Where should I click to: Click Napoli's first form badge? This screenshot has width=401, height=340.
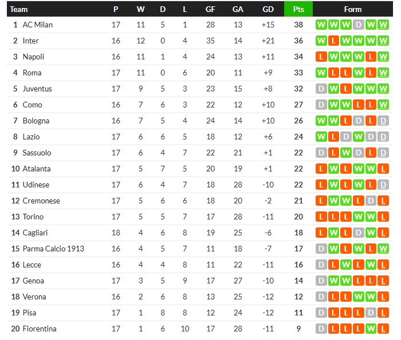[x=320, y=57]
